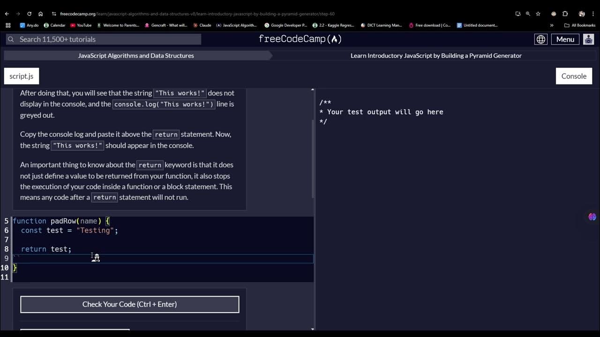The height and width of the screenshot is (337, 600).
Task: Open the Free download bookmark
Action: (430, 25)
